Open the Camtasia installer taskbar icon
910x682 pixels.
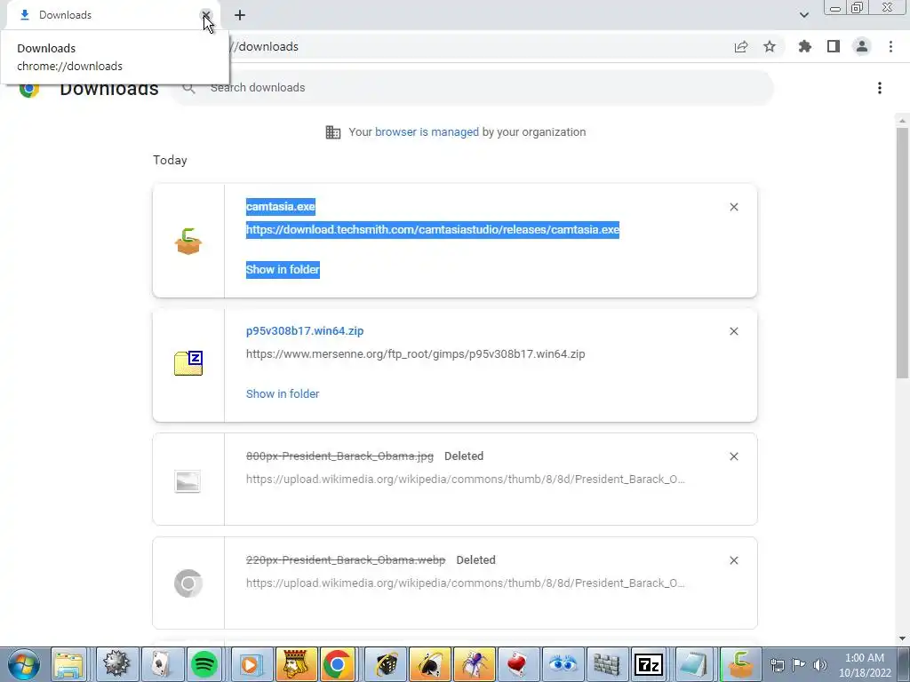[x=739, y=664]
